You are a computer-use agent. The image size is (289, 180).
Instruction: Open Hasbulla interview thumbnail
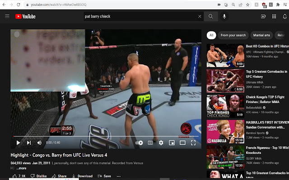[x=225, y=131]
